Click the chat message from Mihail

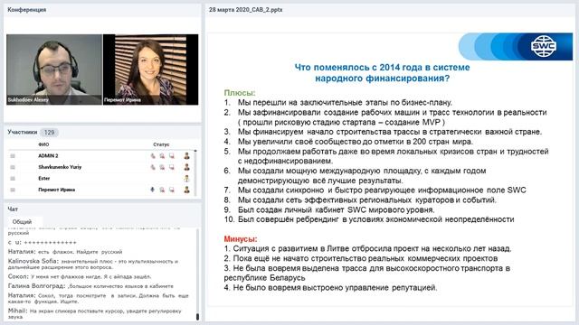click(x=95, y=313)
